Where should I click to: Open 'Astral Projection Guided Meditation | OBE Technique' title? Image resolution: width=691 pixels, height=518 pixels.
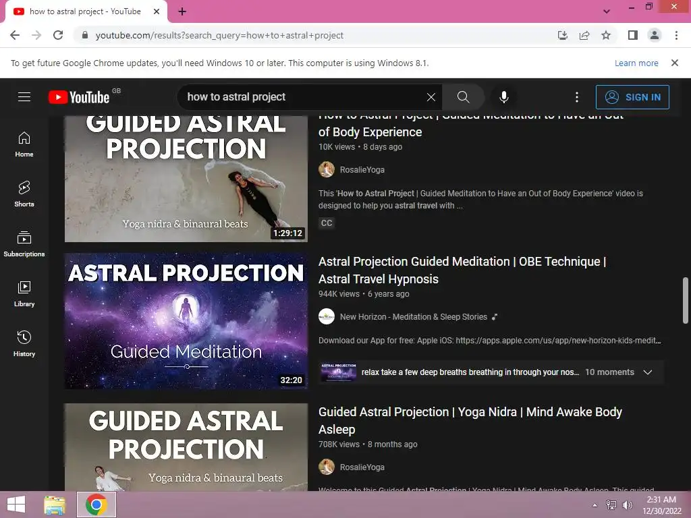click(462, 270)
